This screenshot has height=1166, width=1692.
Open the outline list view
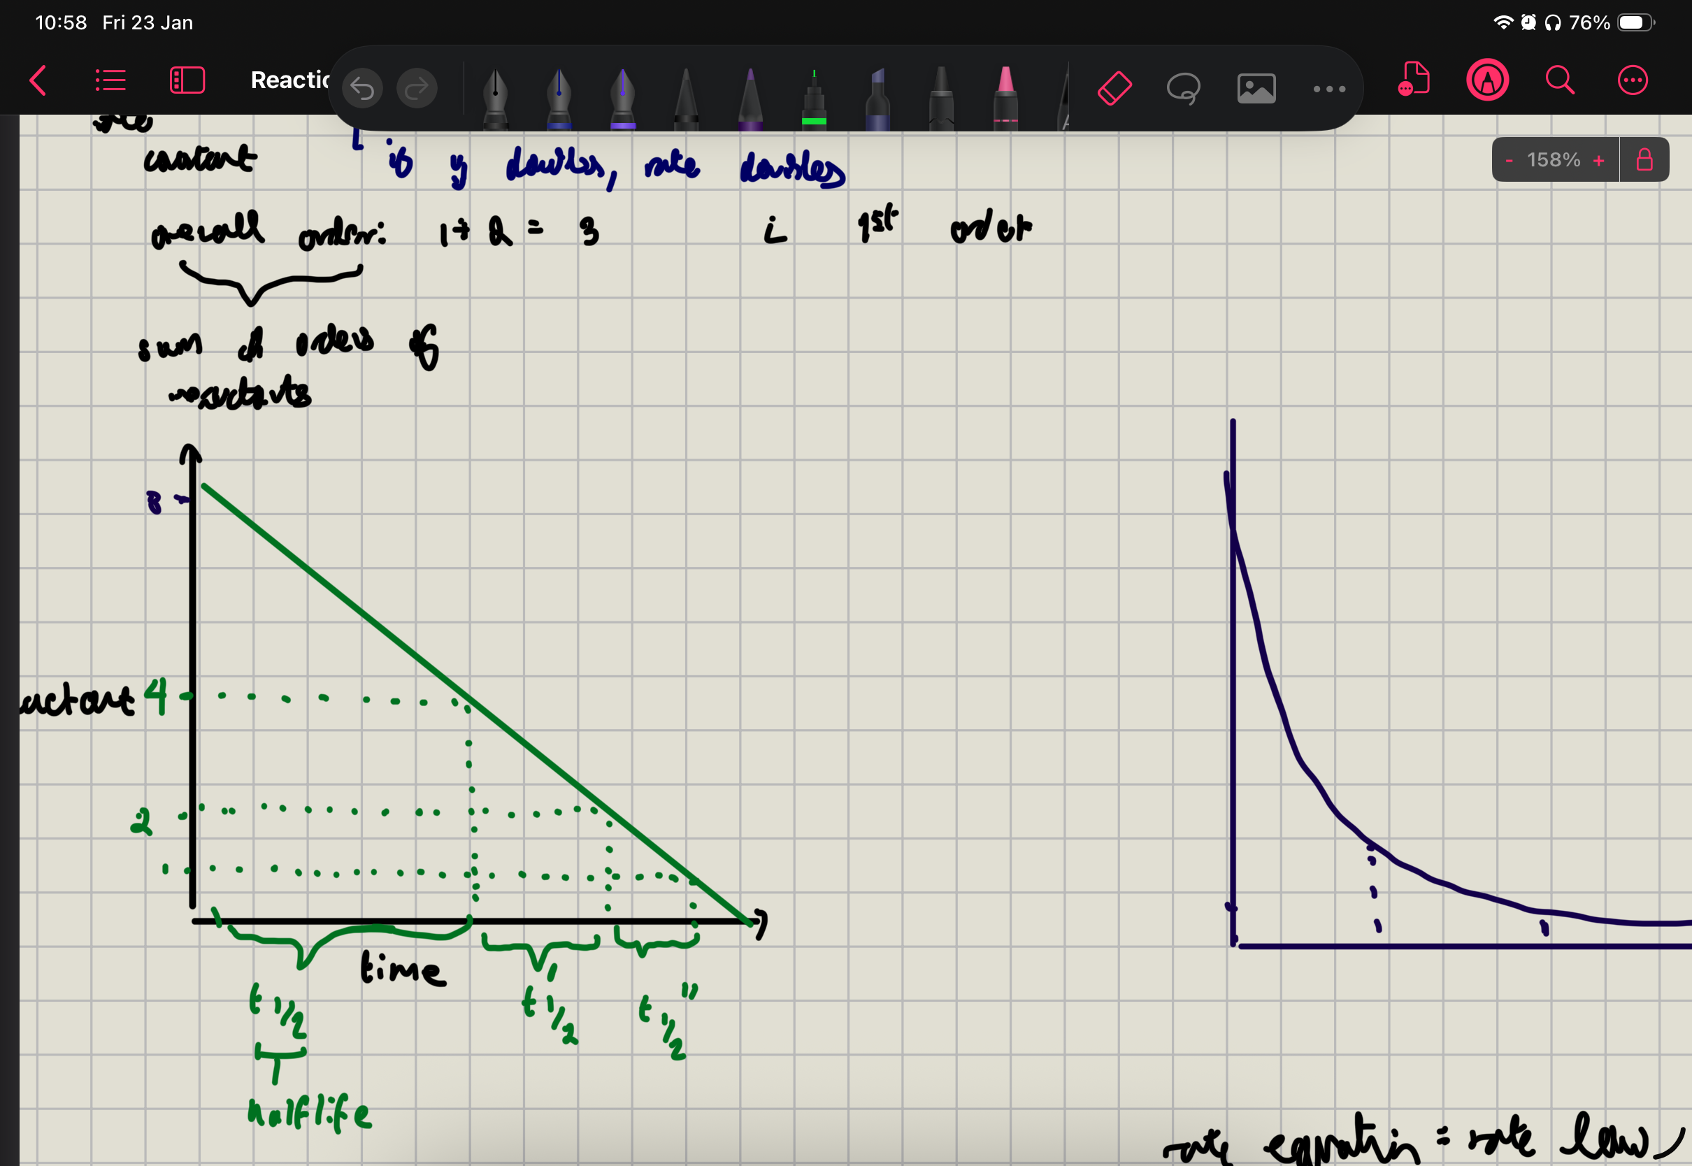[x=111, y=80]
